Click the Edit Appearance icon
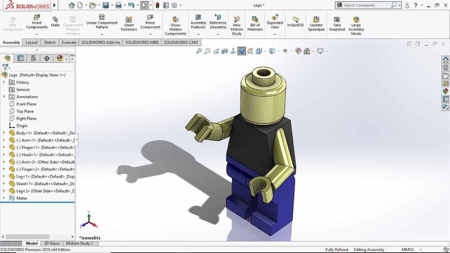The width and height of the screenshot is (450, 253). 298,51
